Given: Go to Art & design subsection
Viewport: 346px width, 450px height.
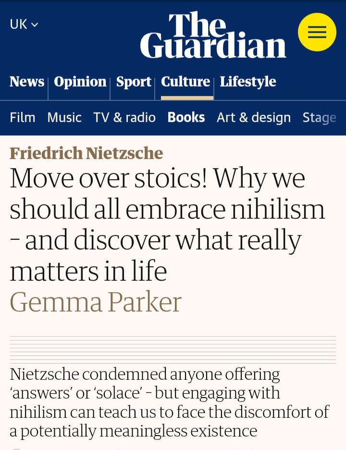Looking at the screenshot, I should 254,118.
